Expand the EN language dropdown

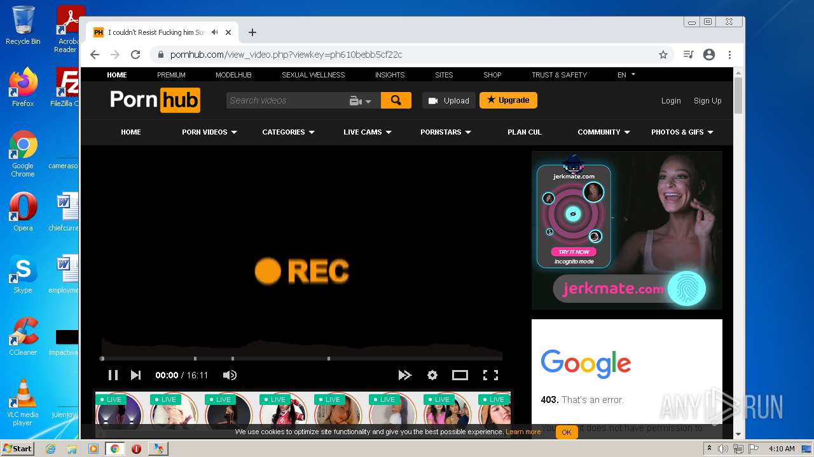tap(626, 75)
